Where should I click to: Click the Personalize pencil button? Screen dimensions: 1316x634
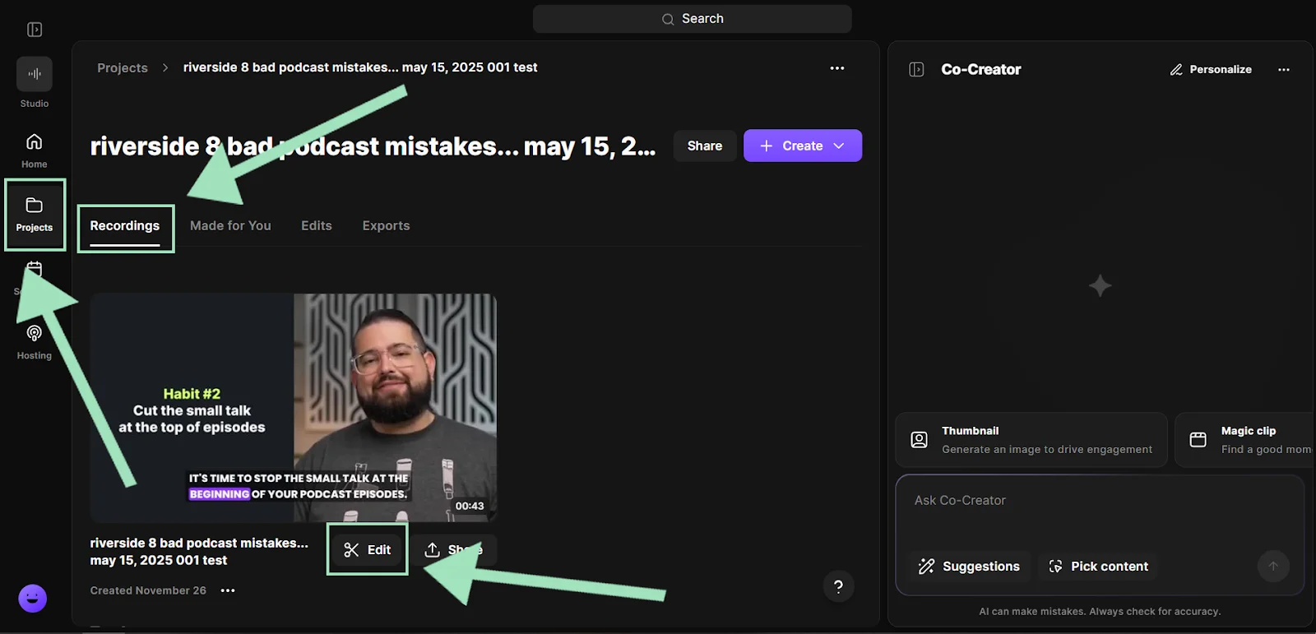(x=1211, y=70)
